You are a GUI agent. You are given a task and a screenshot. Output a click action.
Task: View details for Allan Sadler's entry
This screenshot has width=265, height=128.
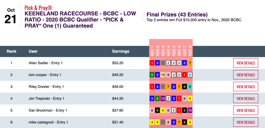pos(246,63)
